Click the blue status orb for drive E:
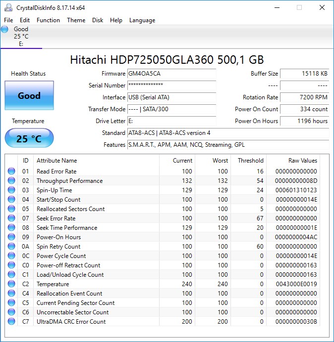The height and width of the screenshot is (342, 334). pos(4,29)
